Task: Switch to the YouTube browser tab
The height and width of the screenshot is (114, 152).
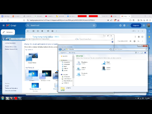Action: [49, 16]
